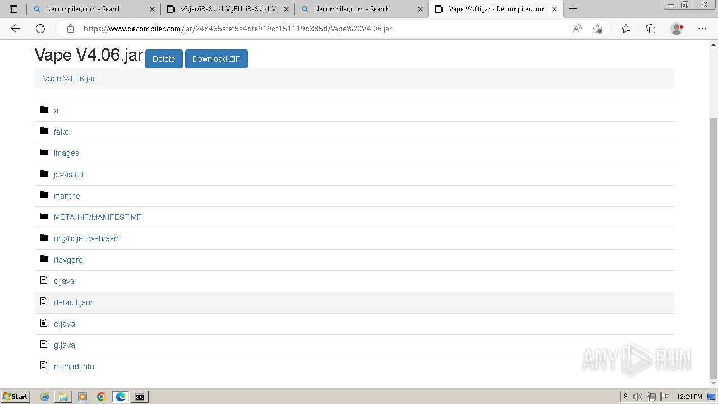View the e.java file
Viewport: 718px width, 404px height.
[x=64, y=324]
